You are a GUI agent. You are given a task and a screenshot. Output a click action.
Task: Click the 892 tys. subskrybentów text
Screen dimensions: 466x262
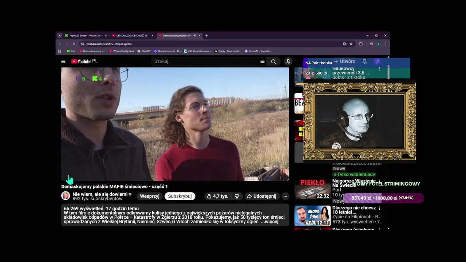click(x=98, y=199)
